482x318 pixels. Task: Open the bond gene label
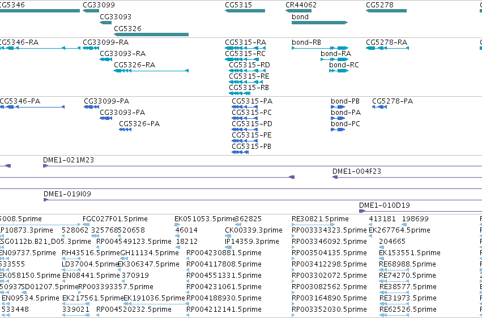[x=300, y=16]
